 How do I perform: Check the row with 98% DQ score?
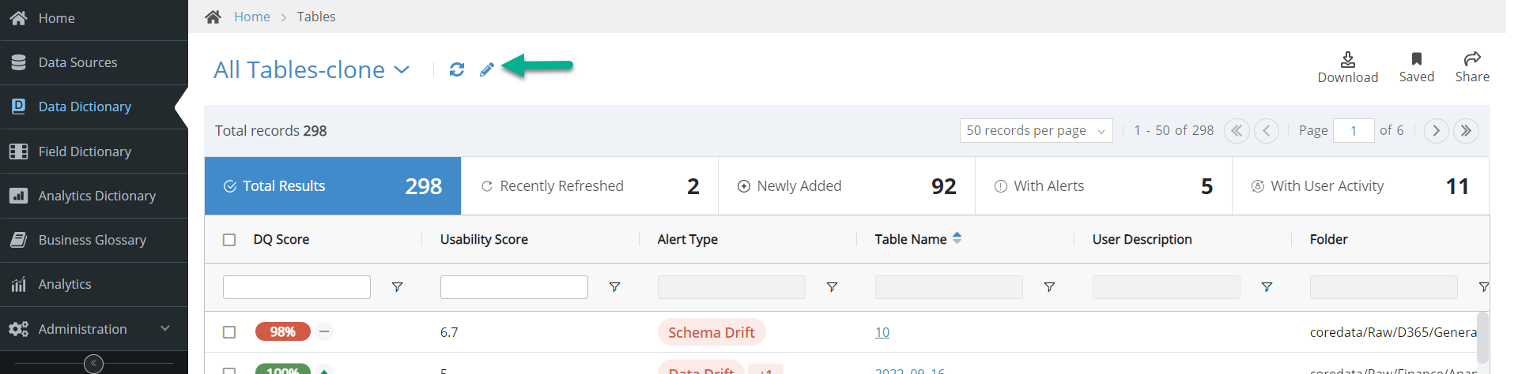coord(229,332)
